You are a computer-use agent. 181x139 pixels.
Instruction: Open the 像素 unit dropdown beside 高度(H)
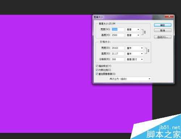point(133,35)
